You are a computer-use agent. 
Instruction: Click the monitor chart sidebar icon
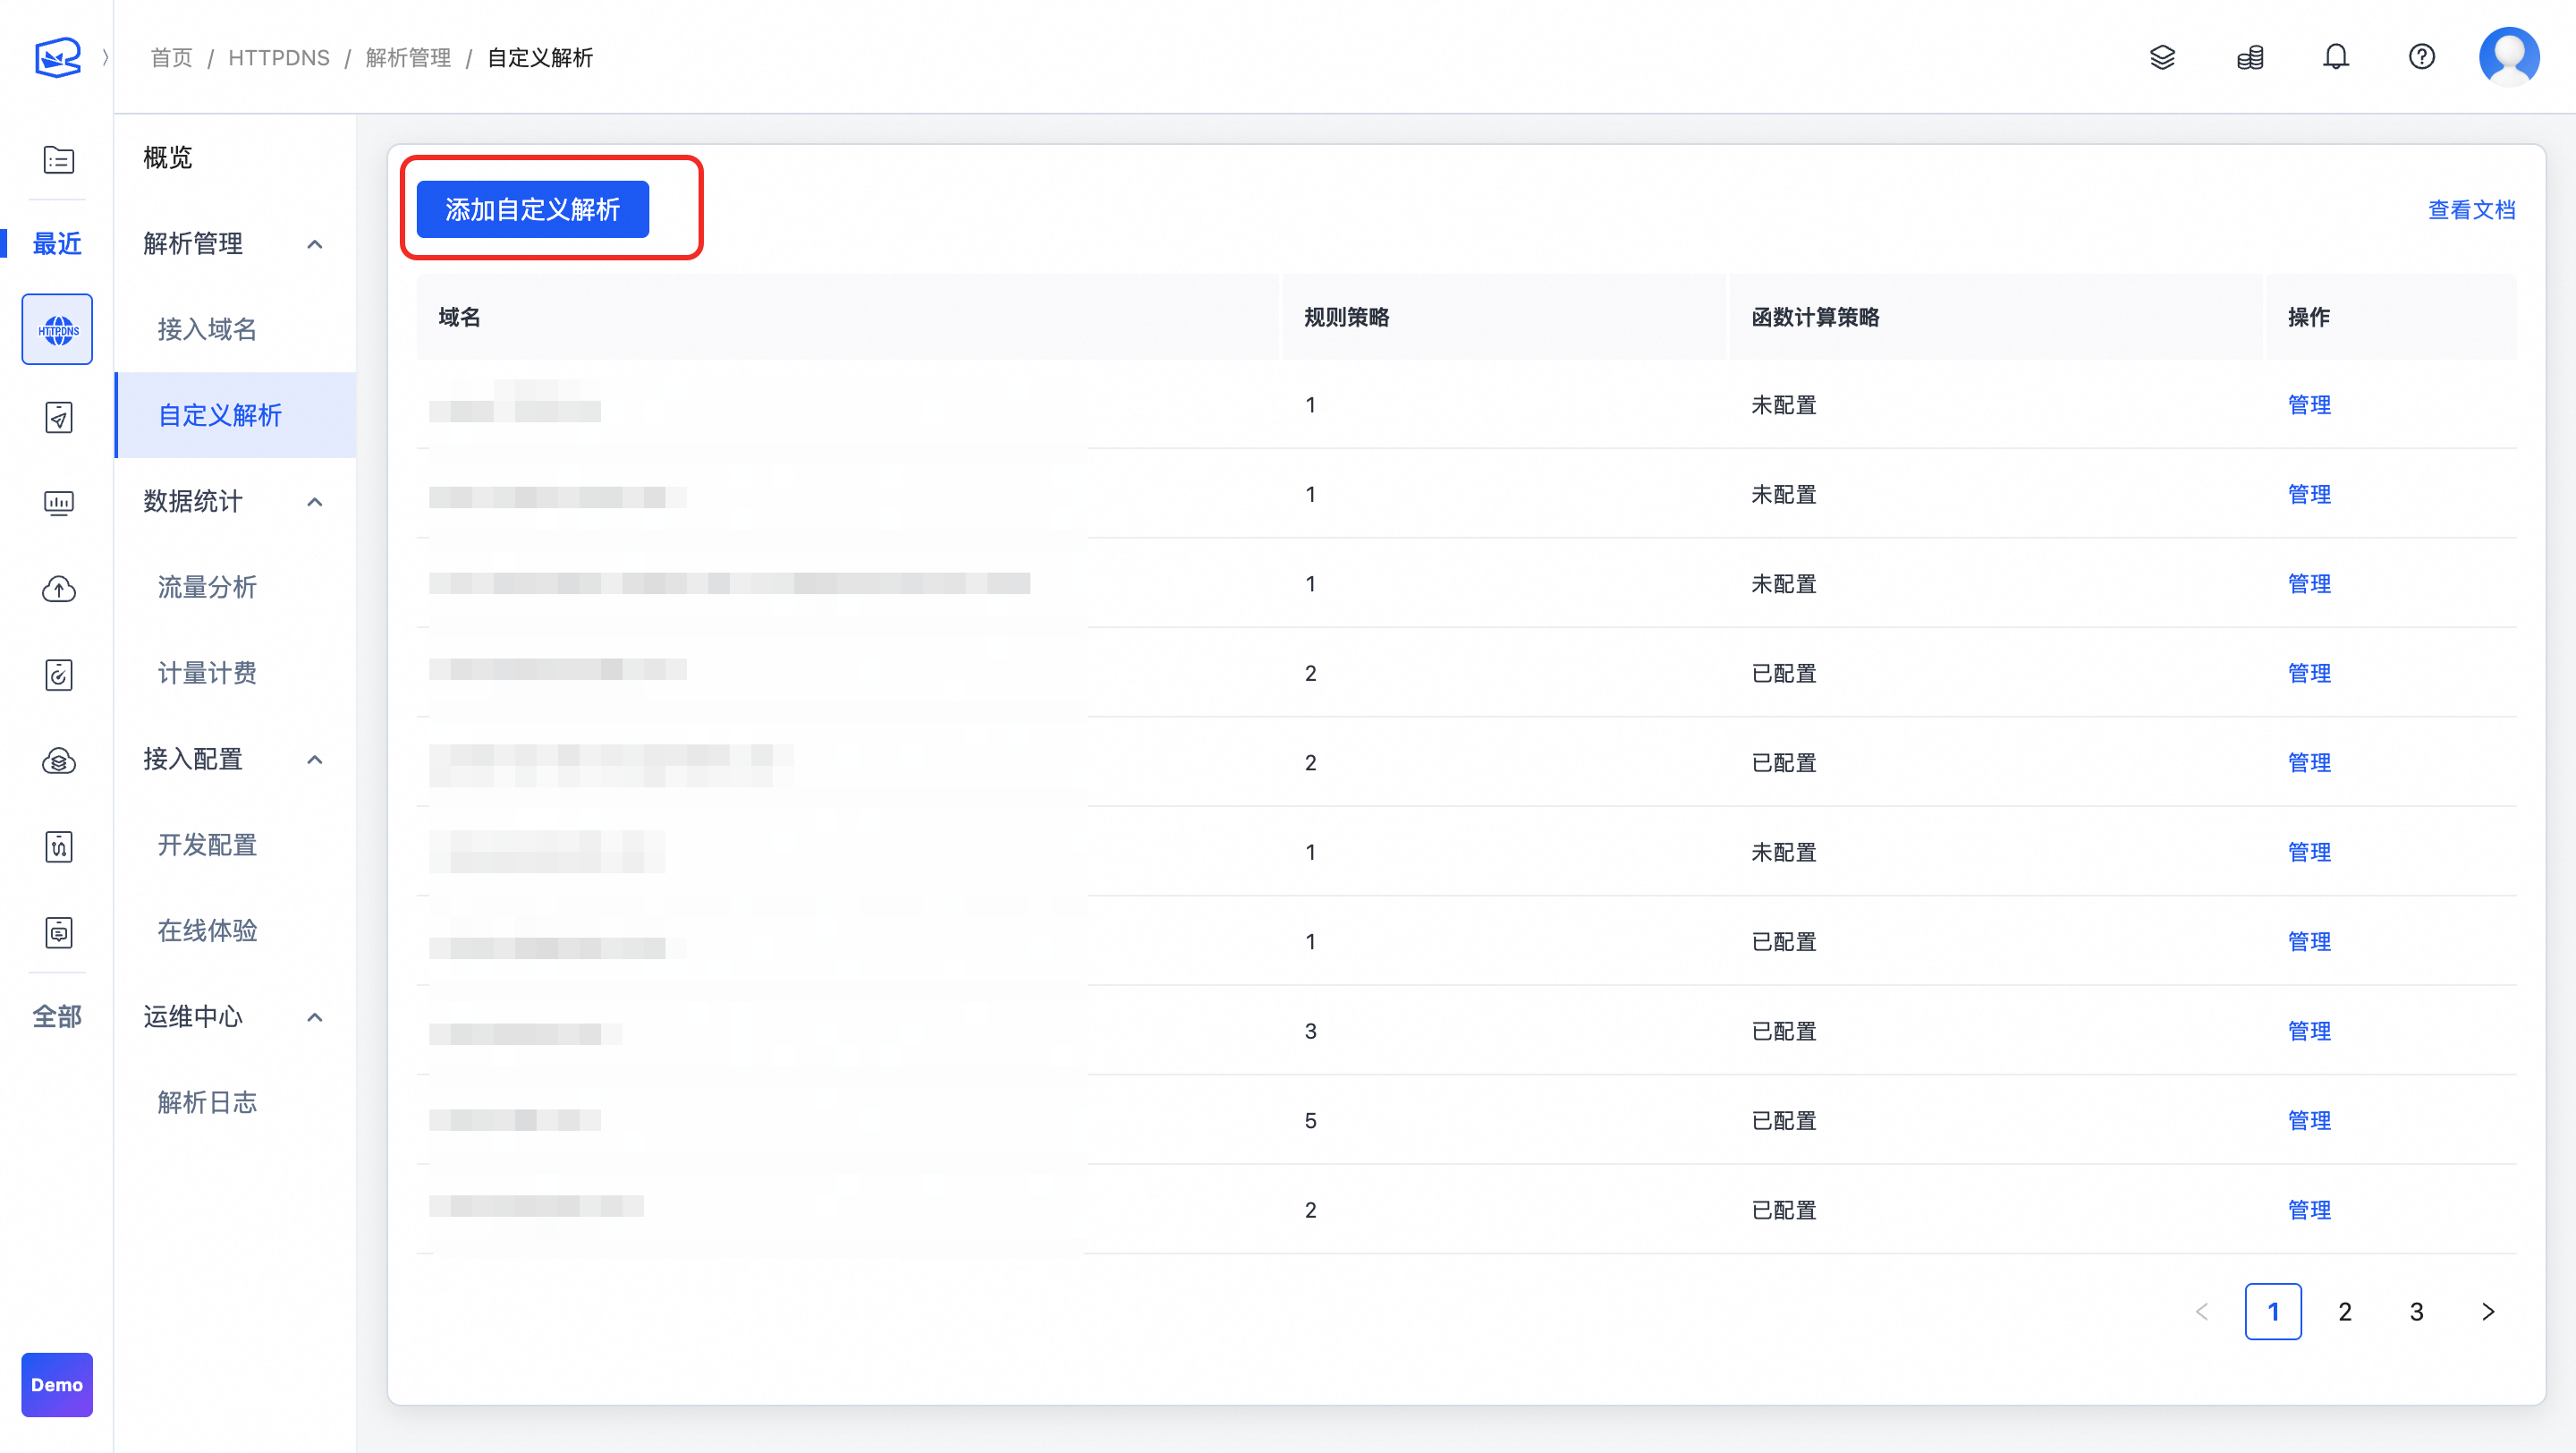point(58,503)
